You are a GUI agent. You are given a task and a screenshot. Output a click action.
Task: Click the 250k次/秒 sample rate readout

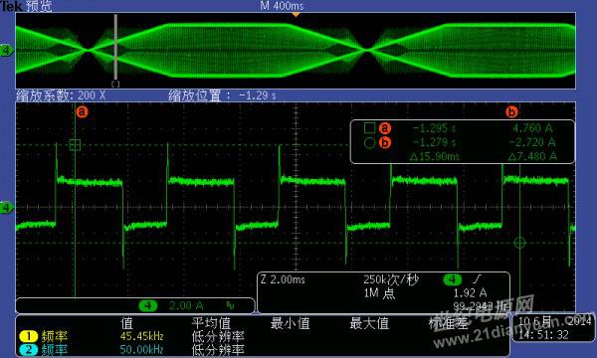click(x=391, y=280)
